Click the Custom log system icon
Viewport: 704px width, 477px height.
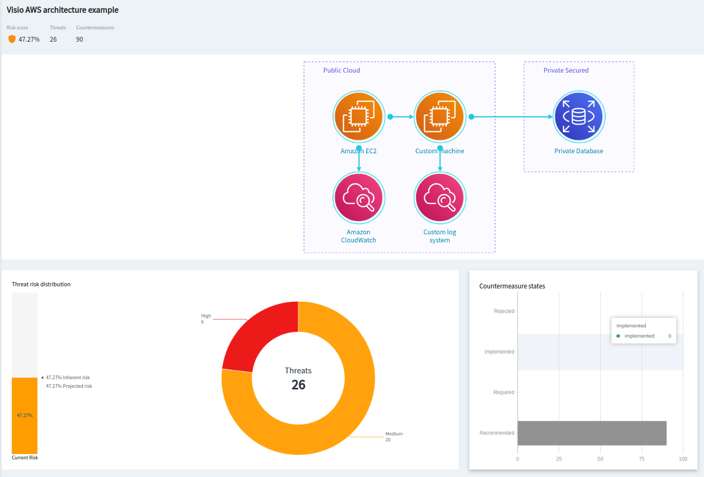(x=439, y=198)
